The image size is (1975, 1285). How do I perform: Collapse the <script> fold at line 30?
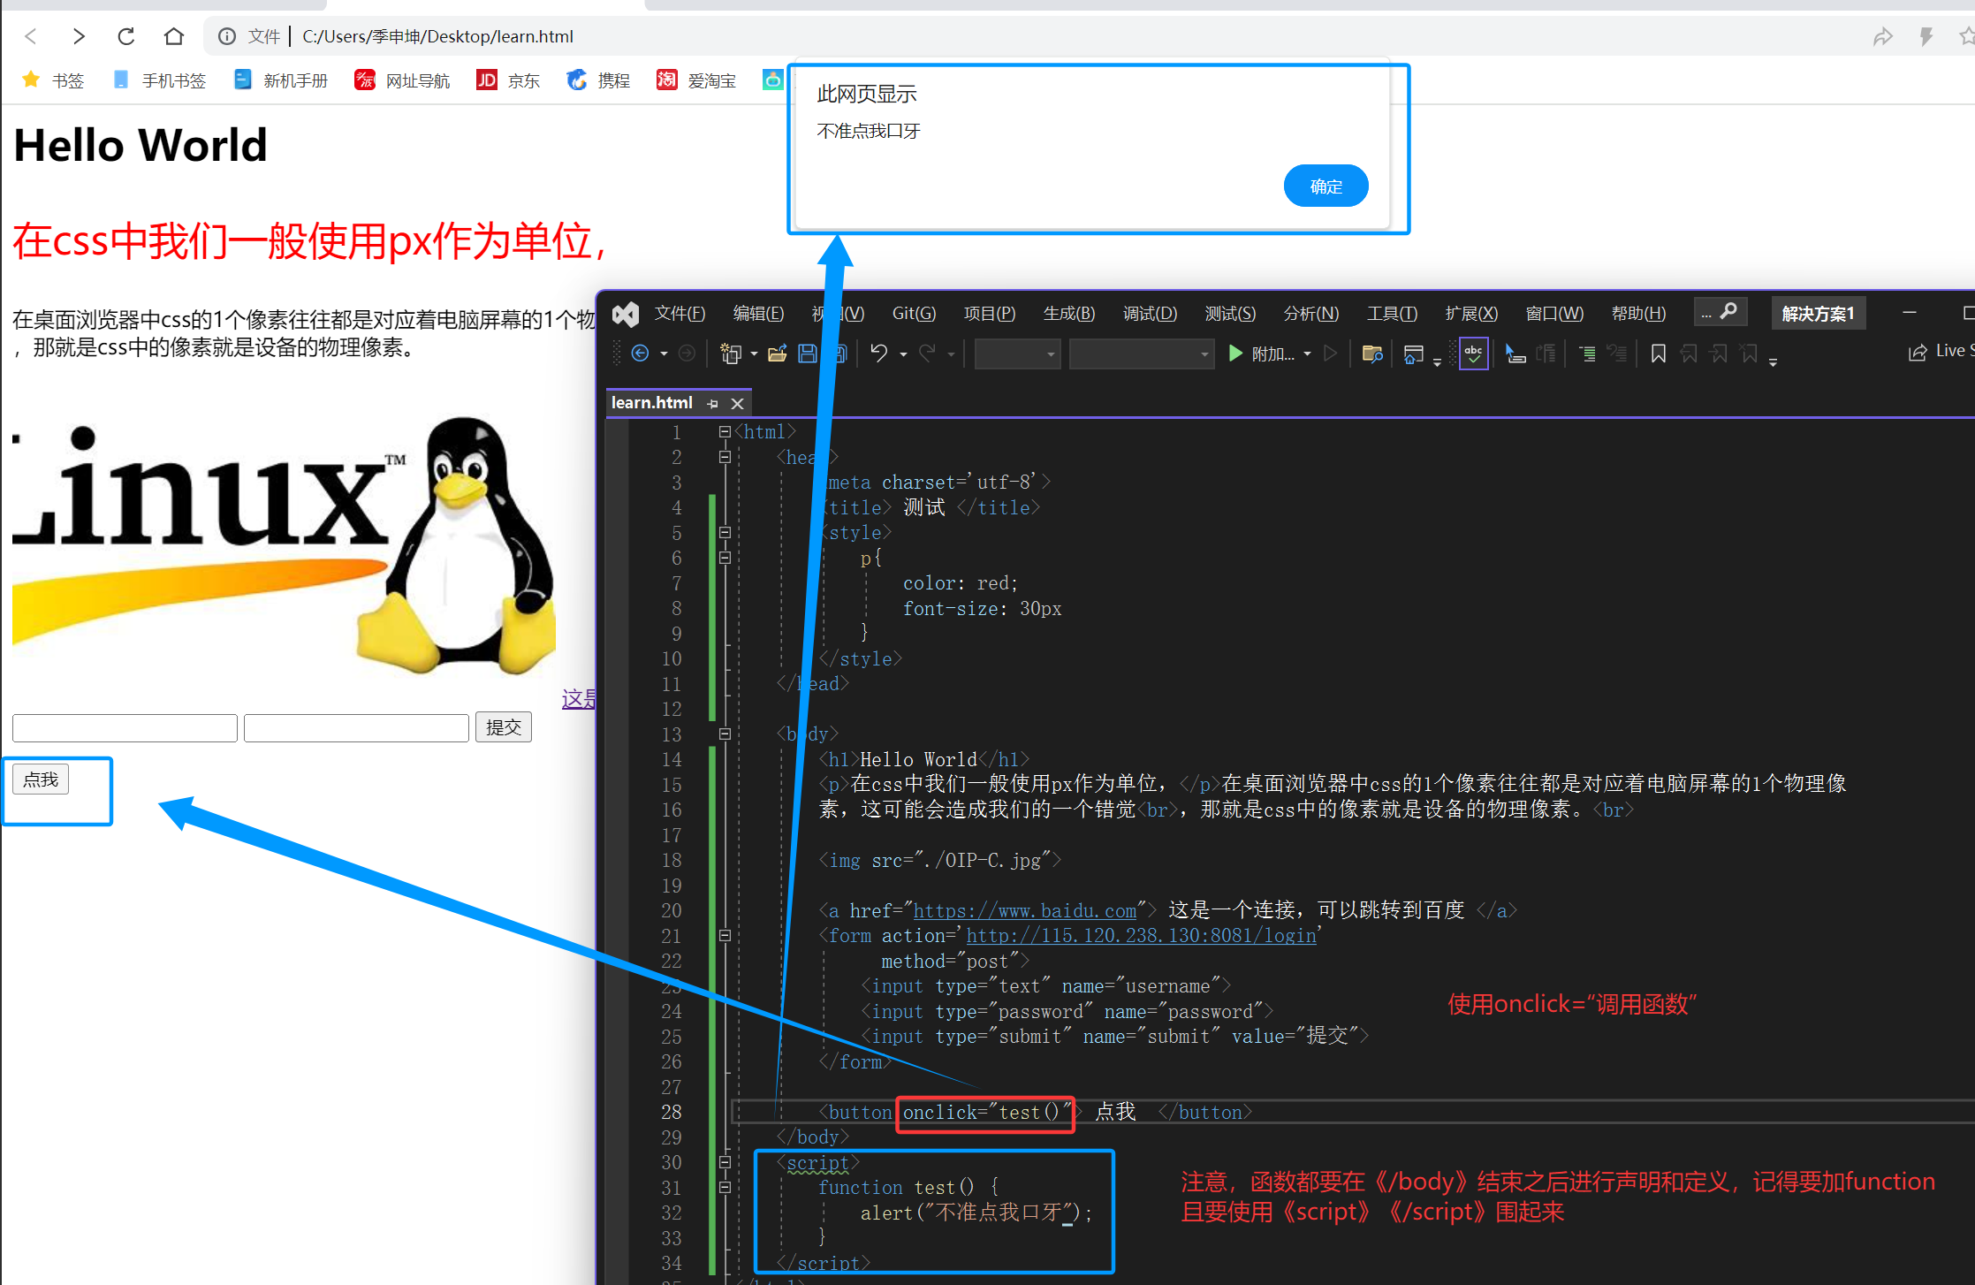click(x=725, y=1162)
